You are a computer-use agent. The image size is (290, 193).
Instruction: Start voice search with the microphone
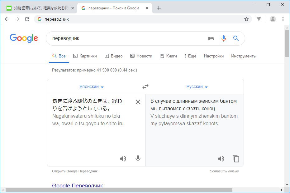tap(223, 38)
